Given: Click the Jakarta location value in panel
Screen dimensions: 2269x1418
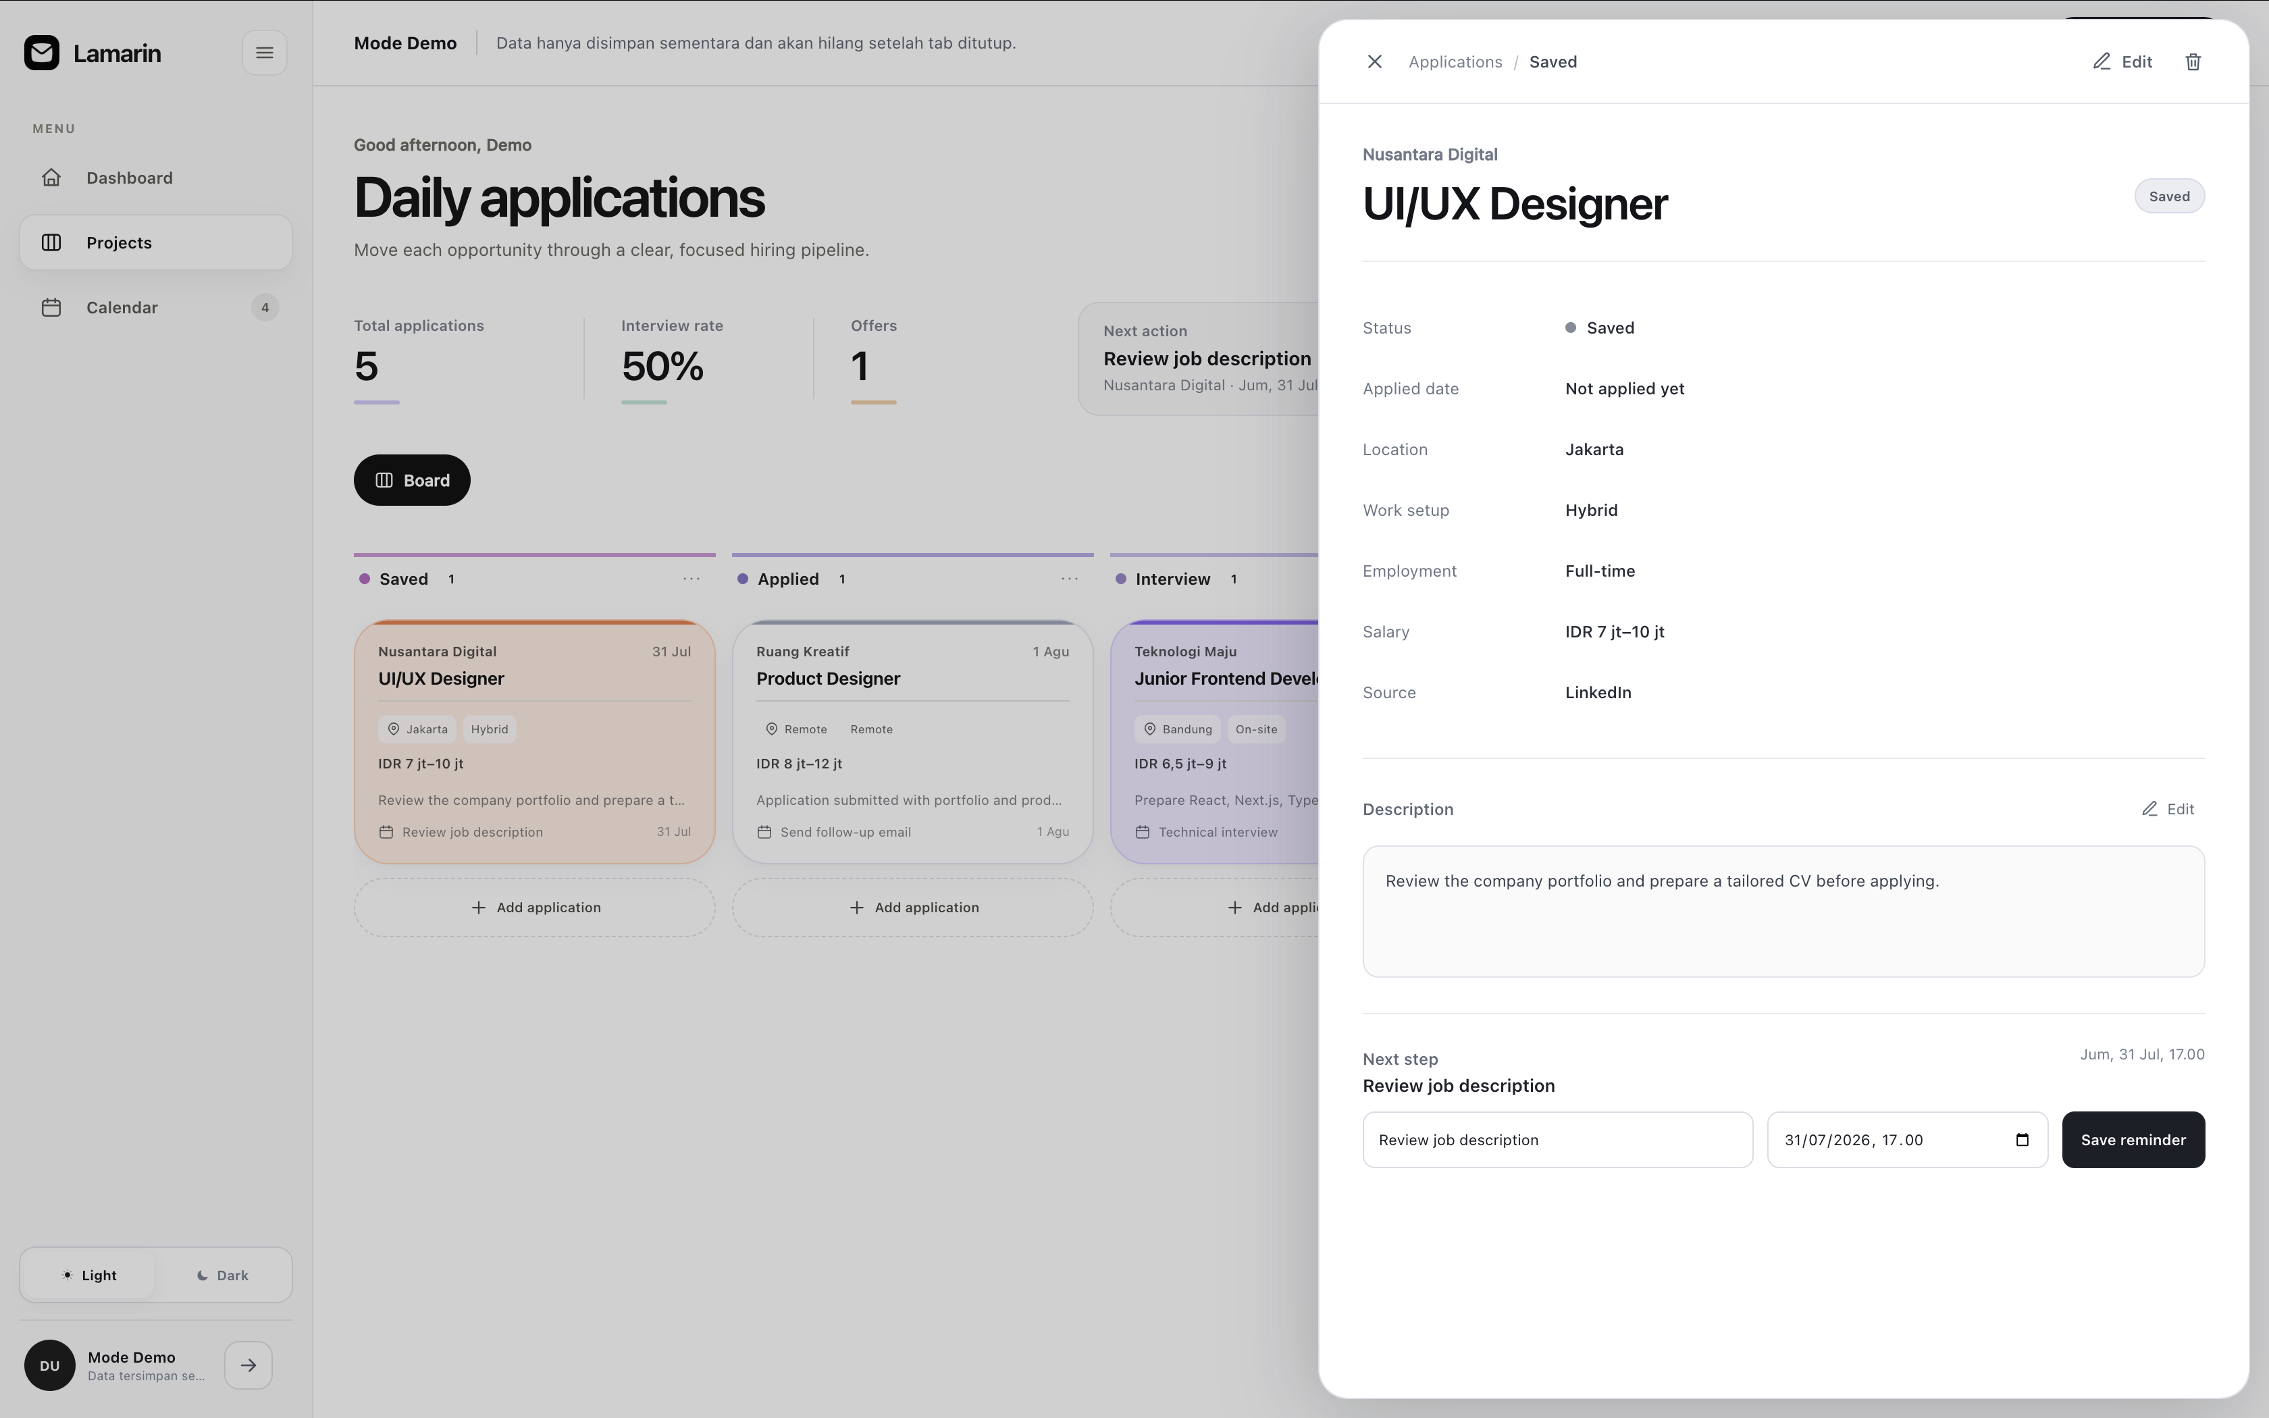Looking at the screenshot, I should click(1594, 449).
